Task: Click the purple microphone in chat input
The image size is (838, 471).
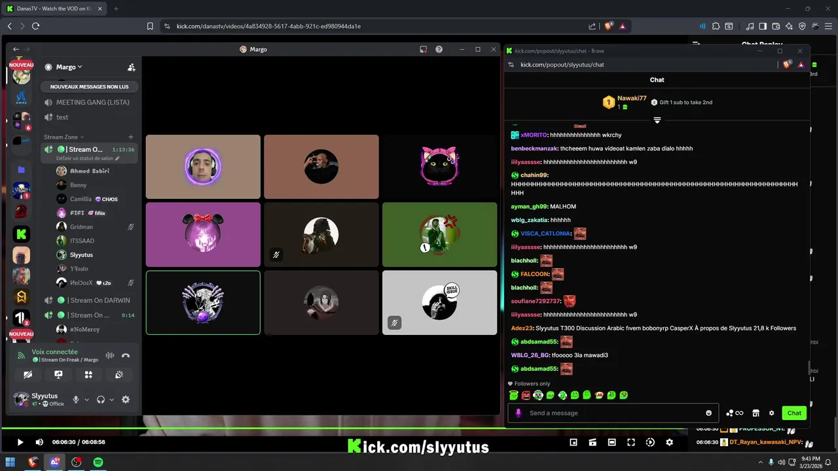Action: click(518, 413)
